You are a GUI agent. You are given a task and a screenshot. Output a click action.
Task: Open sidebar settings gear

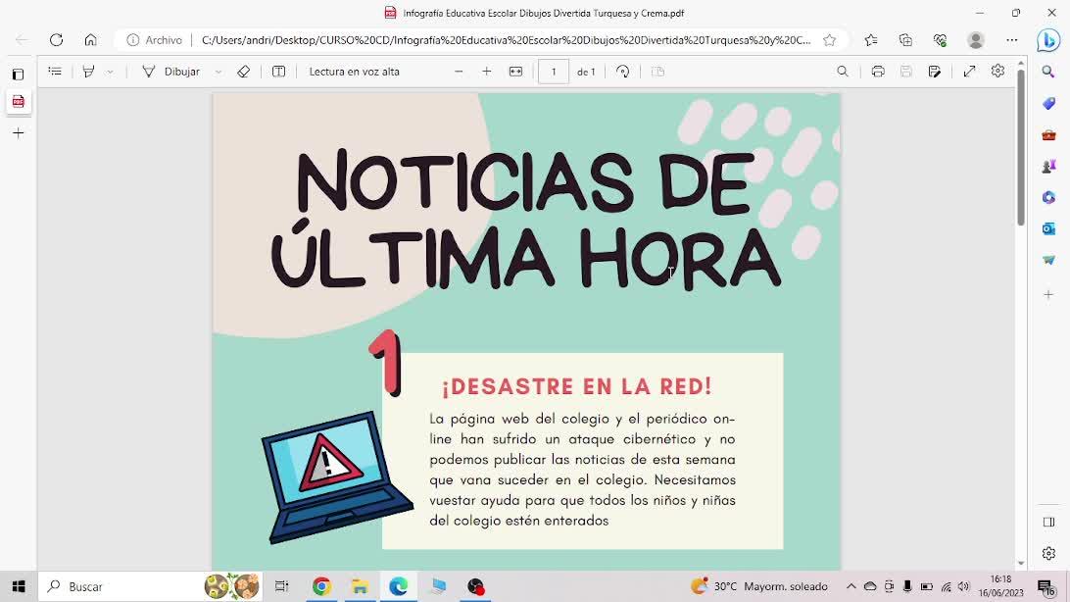pyautogui.click(x=1048, y=554)
